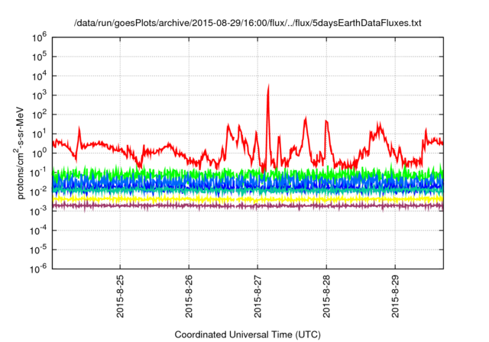Click the y-axis label 10^4

[39, 77]
